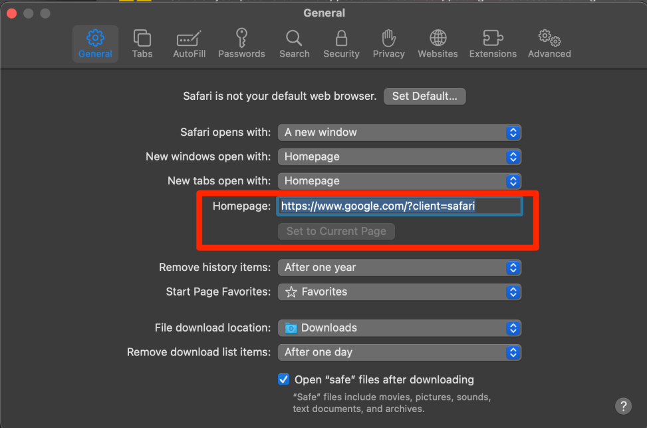Choose the File download location dropdown
The height and width of the screenshot is (428, 647).
pyautogui.click(x=400, y=327)
